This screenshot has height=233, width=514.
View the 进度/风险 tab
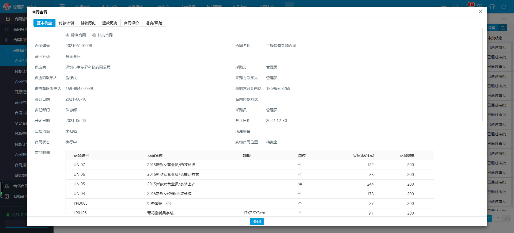(x=154, y=23)
